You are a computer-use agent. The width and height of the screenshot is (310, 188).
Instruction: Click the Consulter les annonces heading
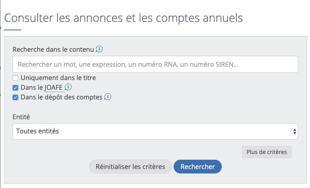[x=123, y=18]
